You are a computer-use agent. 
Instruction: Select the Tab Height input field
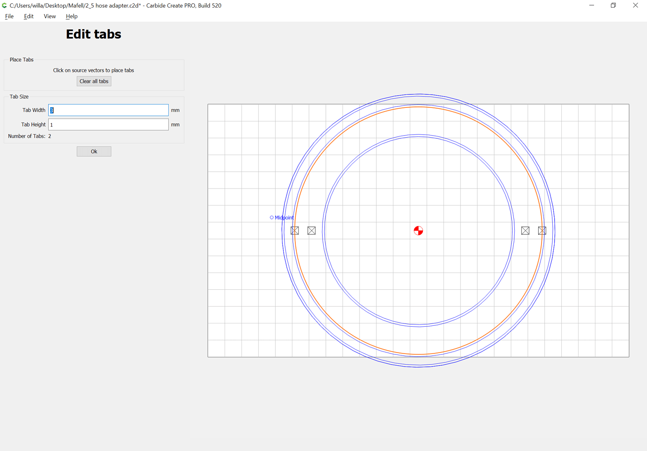tap(108, 124)
